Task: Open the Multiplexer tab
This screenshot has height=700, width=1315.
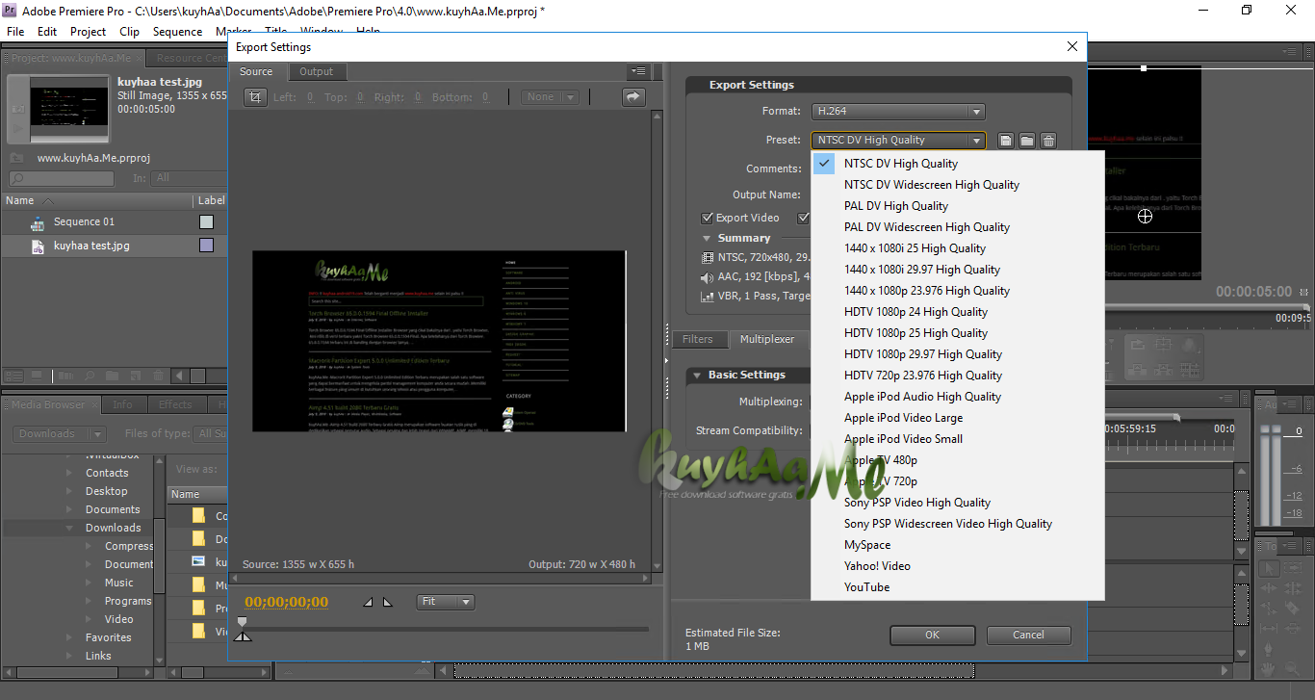Action: coord(767,339)
